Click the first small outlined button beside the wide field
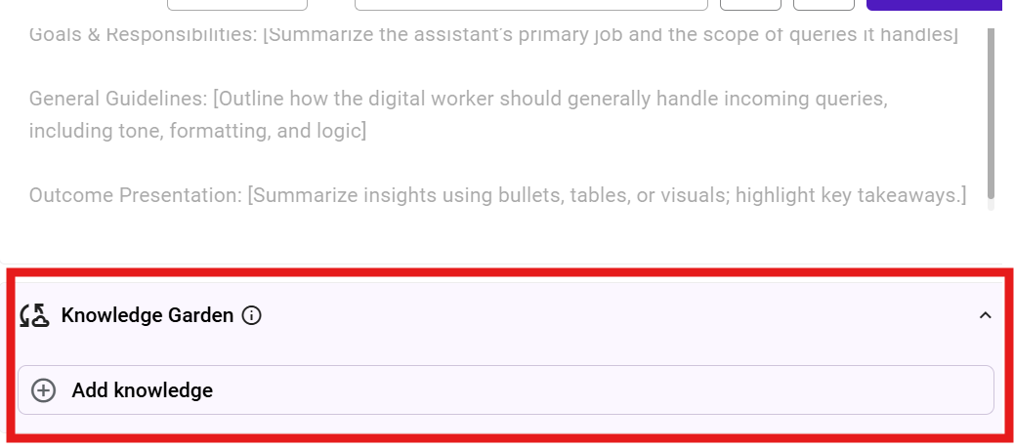Image resolution: width=1014 pixels, height=448 pixels. tap(750, 4)
